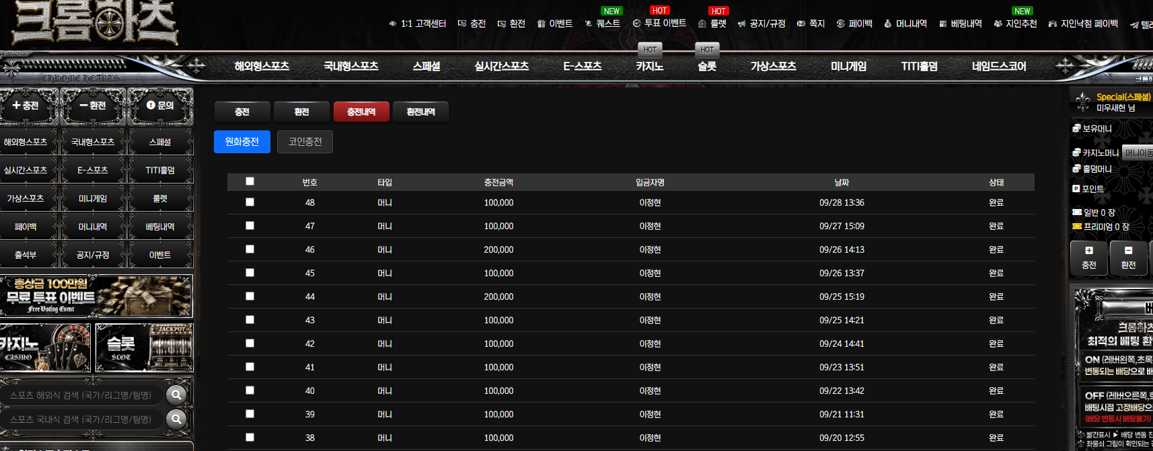Screen dimensions: 1153x451
Task: Open the 카지노 menu in the navigation bar
Action: (x=650, y=66)
